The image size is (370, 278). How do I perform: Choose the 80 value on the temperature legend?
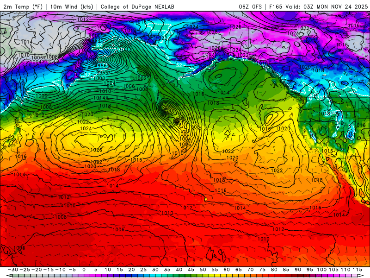coord(274,270)
